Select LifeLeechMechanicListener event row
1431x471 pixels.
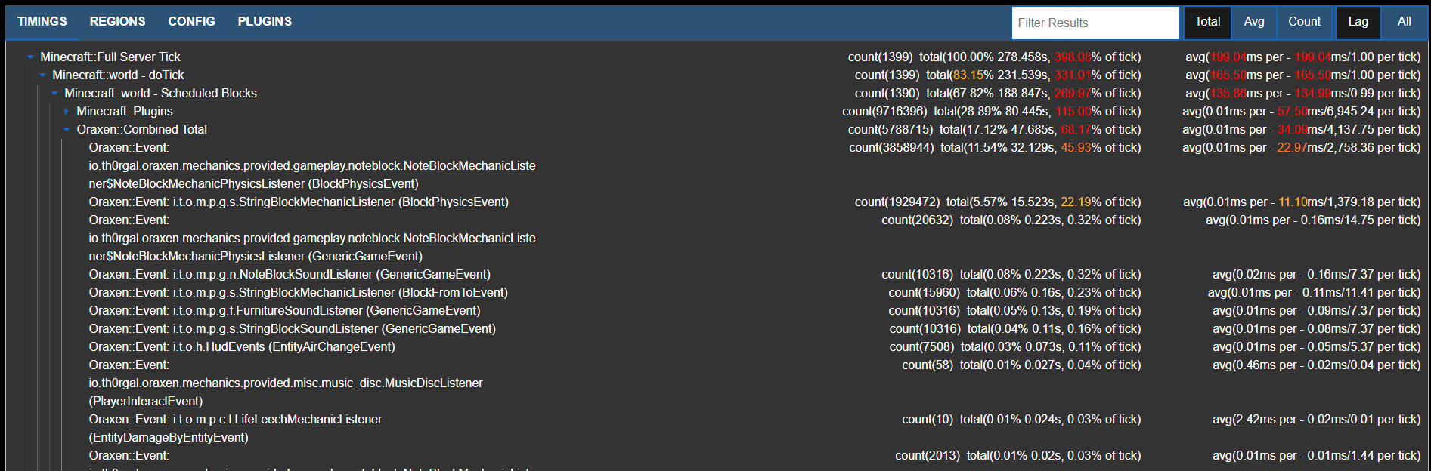click(x=235, y=420)
